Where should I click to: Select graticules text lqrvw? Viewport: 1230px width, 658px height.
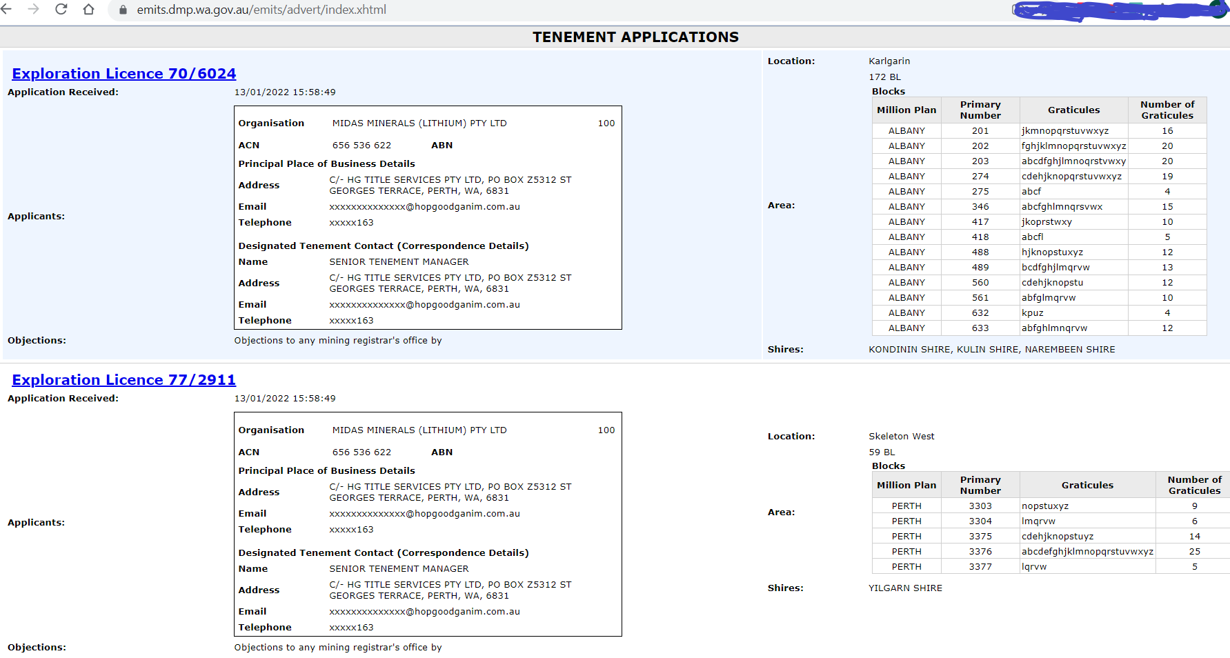pyautogui.click(x=1034, y=567)
